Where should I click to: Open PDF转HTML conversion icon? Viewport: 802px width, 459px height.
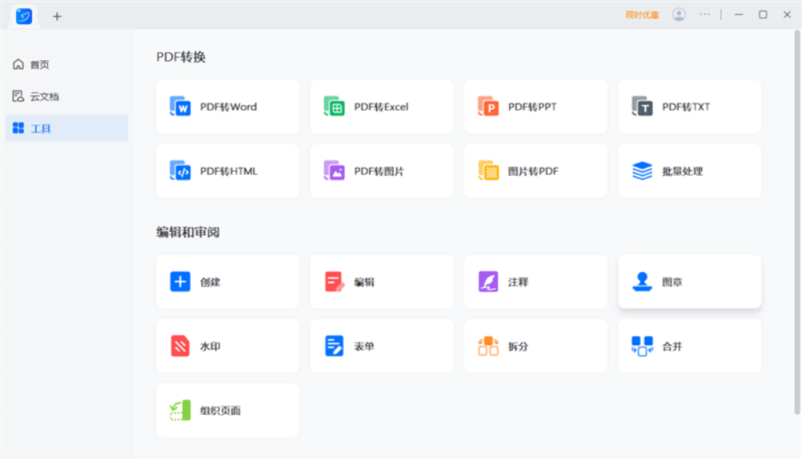point(180,171)
